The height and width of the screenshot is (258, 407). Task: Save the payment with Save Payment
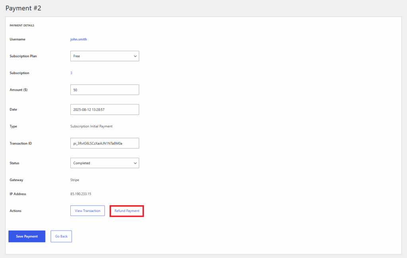(27, 236)
